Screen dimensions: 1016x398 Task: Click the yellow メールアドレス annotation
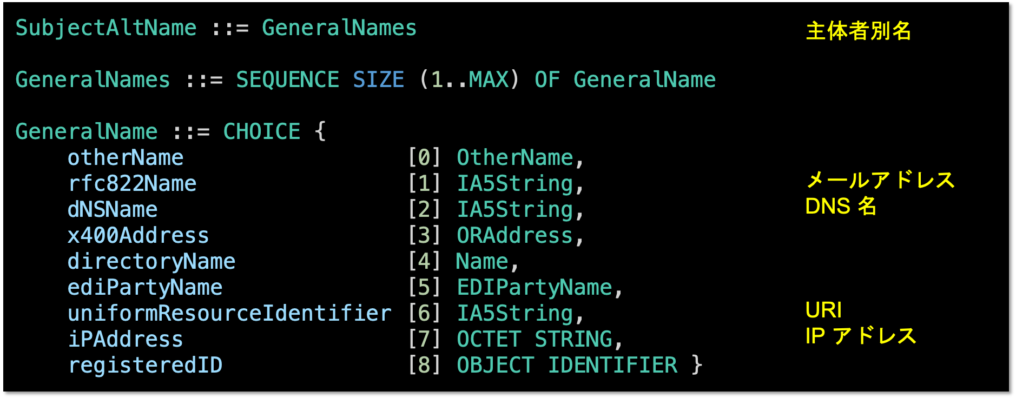pos(880,180)
